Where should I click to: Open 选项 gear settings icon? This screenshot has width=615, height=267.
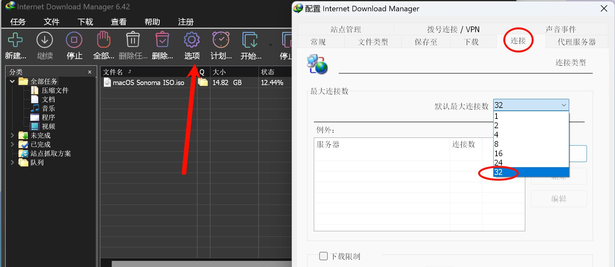point(192,40)
